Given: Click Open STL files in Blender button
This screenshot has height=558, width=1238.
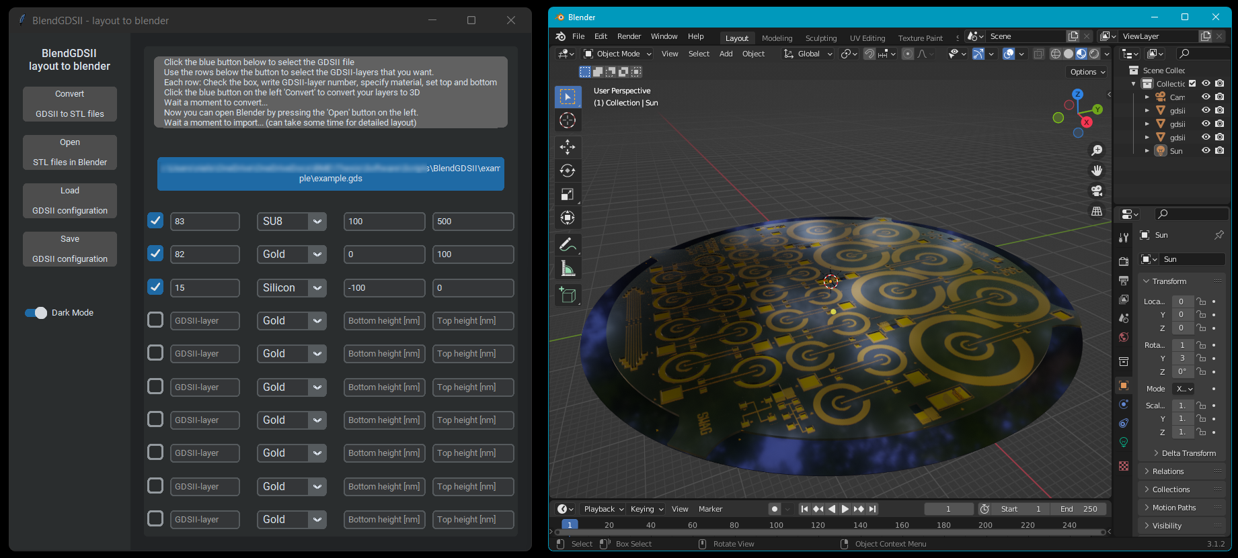Looking at the screenshot, I should (x=70, y=152).
